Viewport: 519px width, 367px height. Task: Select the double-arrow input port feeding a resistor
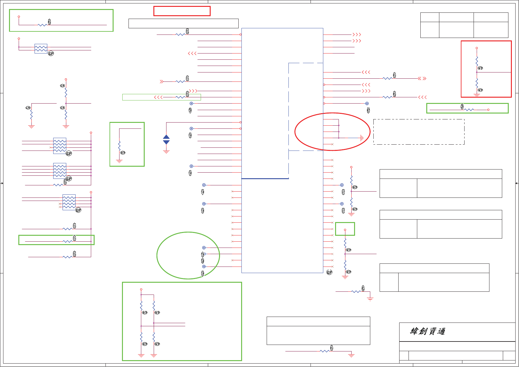161,81
